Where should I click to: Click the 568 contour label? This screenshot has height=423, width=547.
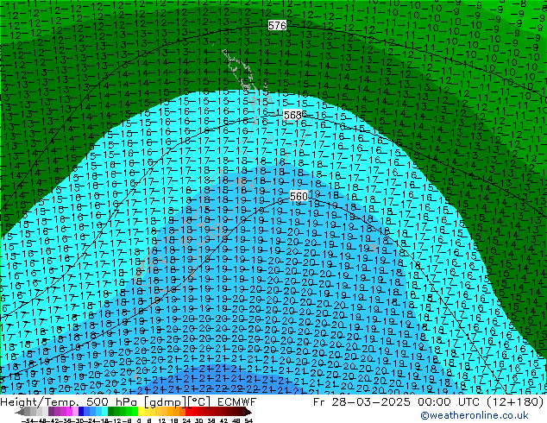[292, 115]
